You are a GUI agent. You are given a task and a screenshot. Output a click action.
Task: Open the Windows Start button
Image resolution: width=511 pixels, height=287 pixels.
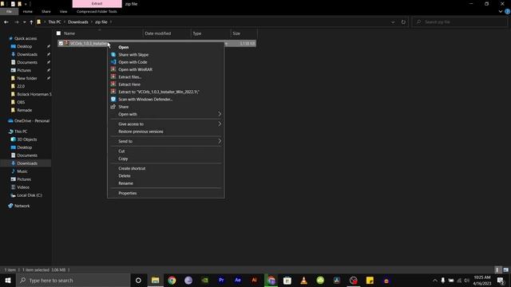click(8, 280)
